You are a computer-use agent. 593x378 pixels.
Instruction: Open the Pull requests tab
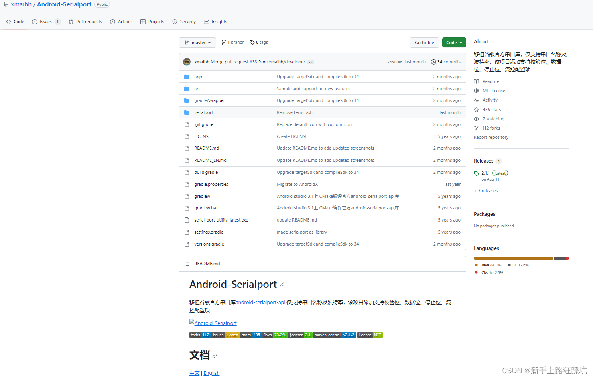[x=85, y=22]
